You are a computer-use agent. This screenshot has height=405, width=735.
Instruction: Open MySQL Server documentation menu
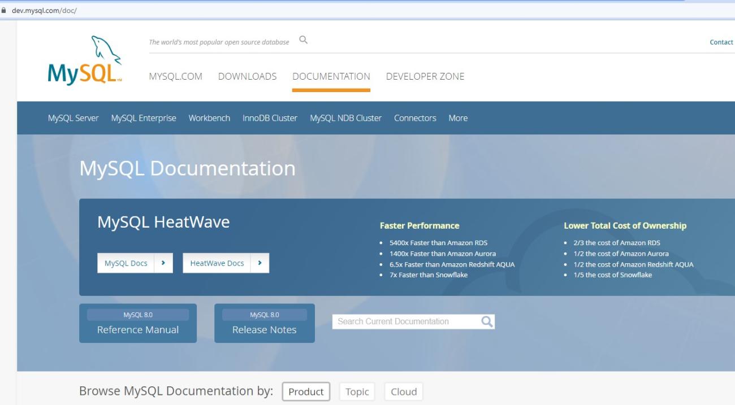pyautogui.click(x=73, y=118)
